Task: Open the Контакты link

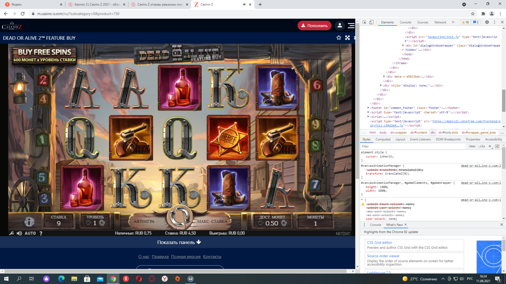Action: pyautogui.click(x=212, y=256)
